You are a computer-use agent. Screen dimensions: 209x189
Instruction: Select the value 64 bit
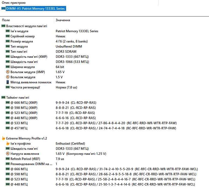(x=60, y=67)
